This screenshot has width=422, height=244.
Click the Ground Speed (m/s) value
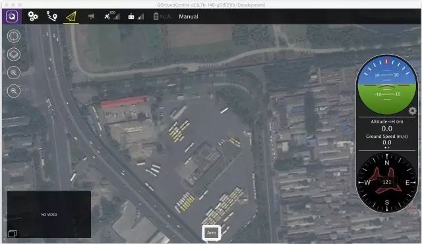(387, 142)
